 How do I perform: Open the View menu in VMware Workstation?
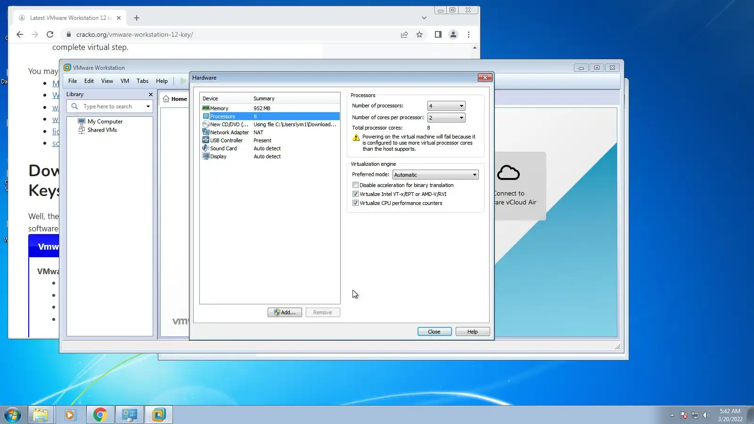click(x=107, y=81)
